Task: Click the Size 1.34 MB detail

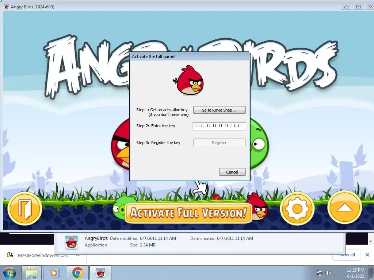Action: 143,245
